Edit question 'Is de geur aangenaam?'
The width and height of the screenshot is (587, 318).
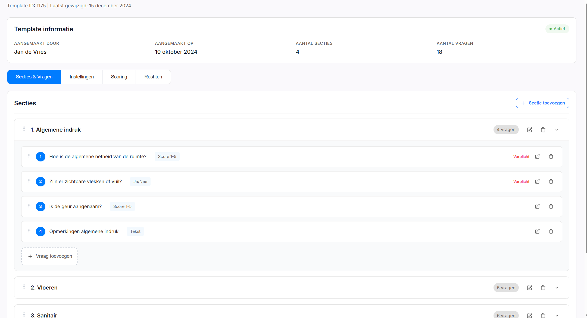pos(537,206)
